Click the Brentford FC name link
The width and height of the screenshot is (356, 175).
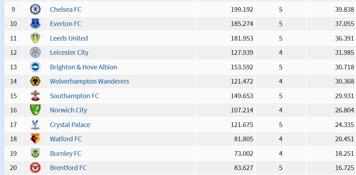pyautogui.click(x=68, y=168)
